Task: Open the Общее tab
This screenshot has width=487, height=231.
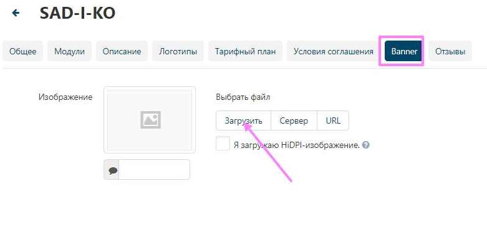Action: [22, 51]
